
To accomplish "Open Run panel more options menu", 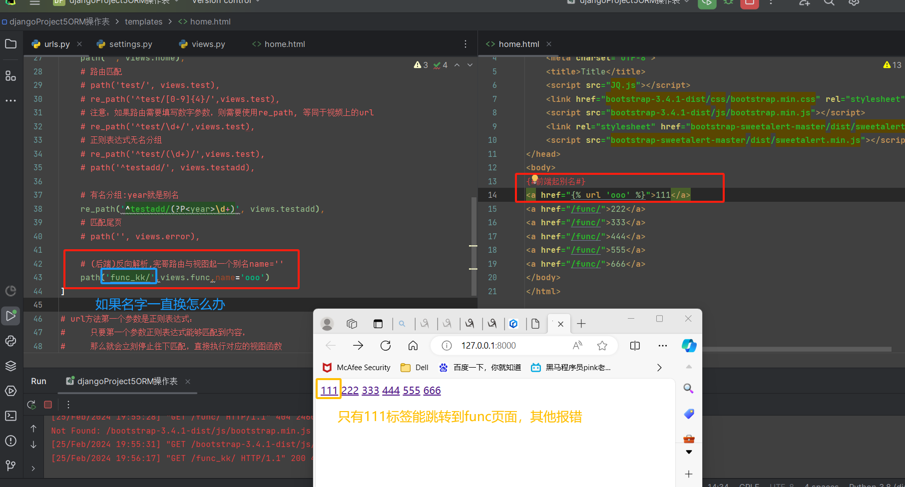I will [68, 405].
